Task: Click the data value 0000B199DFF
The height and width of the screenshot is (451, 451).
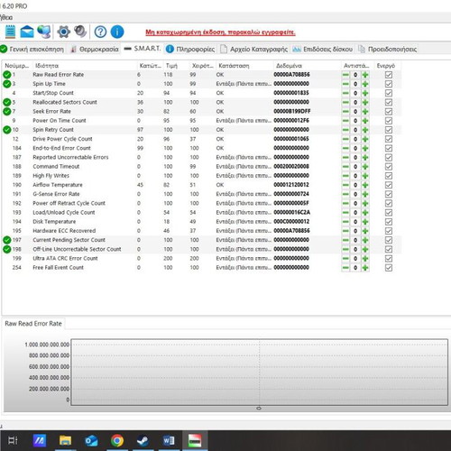Action: [x=292, y=111]
